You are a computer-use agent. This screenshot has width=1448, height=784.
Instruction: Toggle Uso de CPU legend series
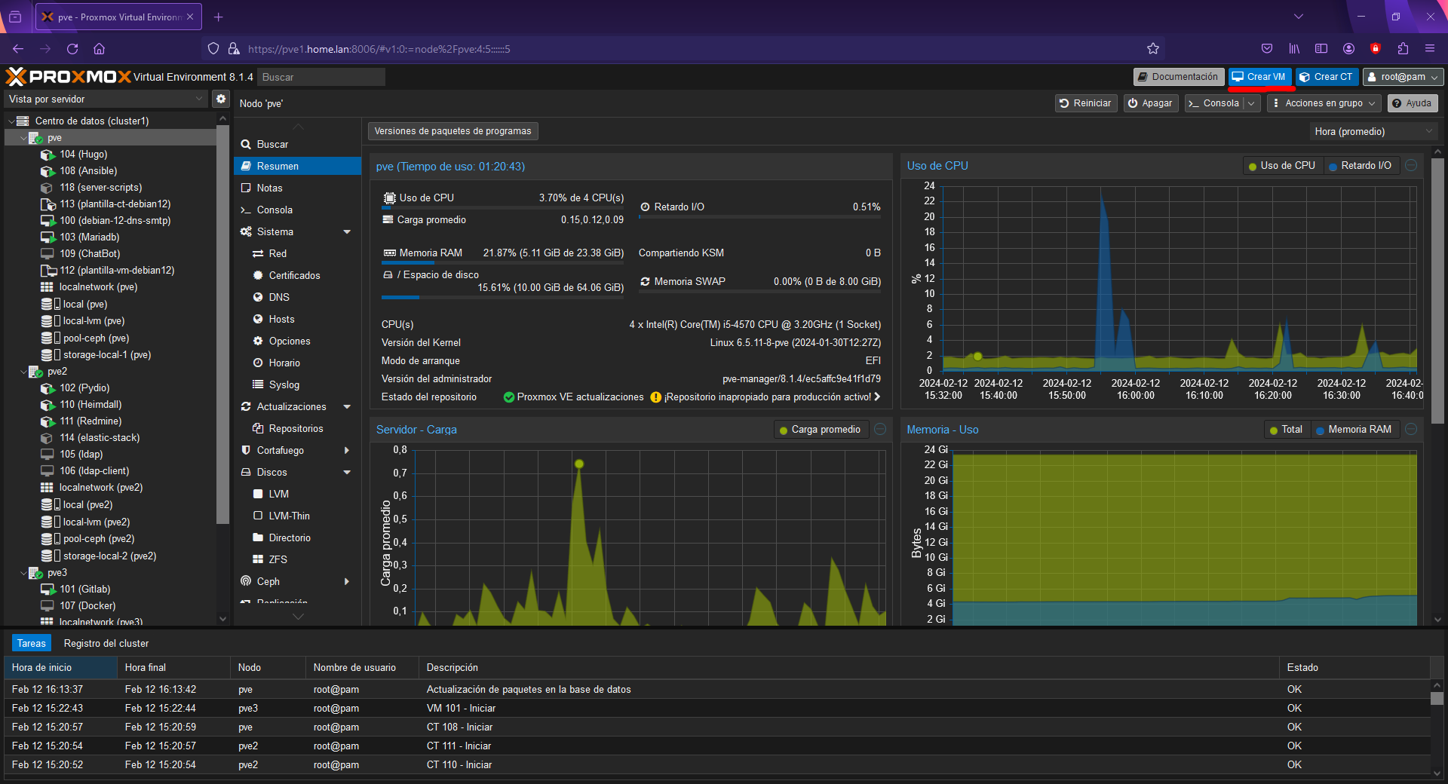coord(1283,166)
